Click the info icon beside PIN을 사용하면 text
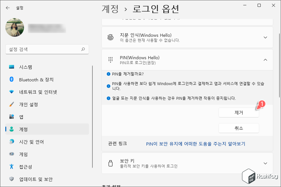Image resolution: width=281 pixels, height=187 pixels. click(108, 86)
